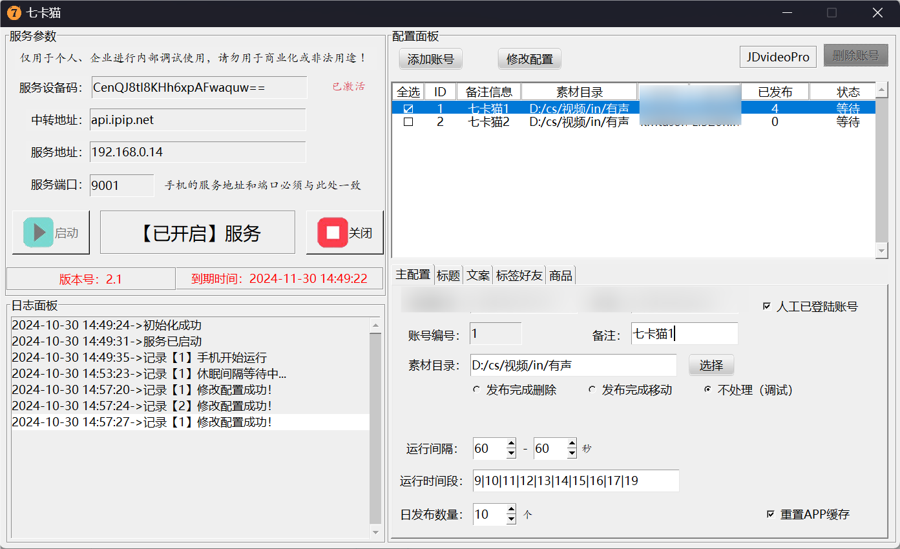900x549 pixels.
Task: Click the 启动 play icon button
Action: click(51, 233)
